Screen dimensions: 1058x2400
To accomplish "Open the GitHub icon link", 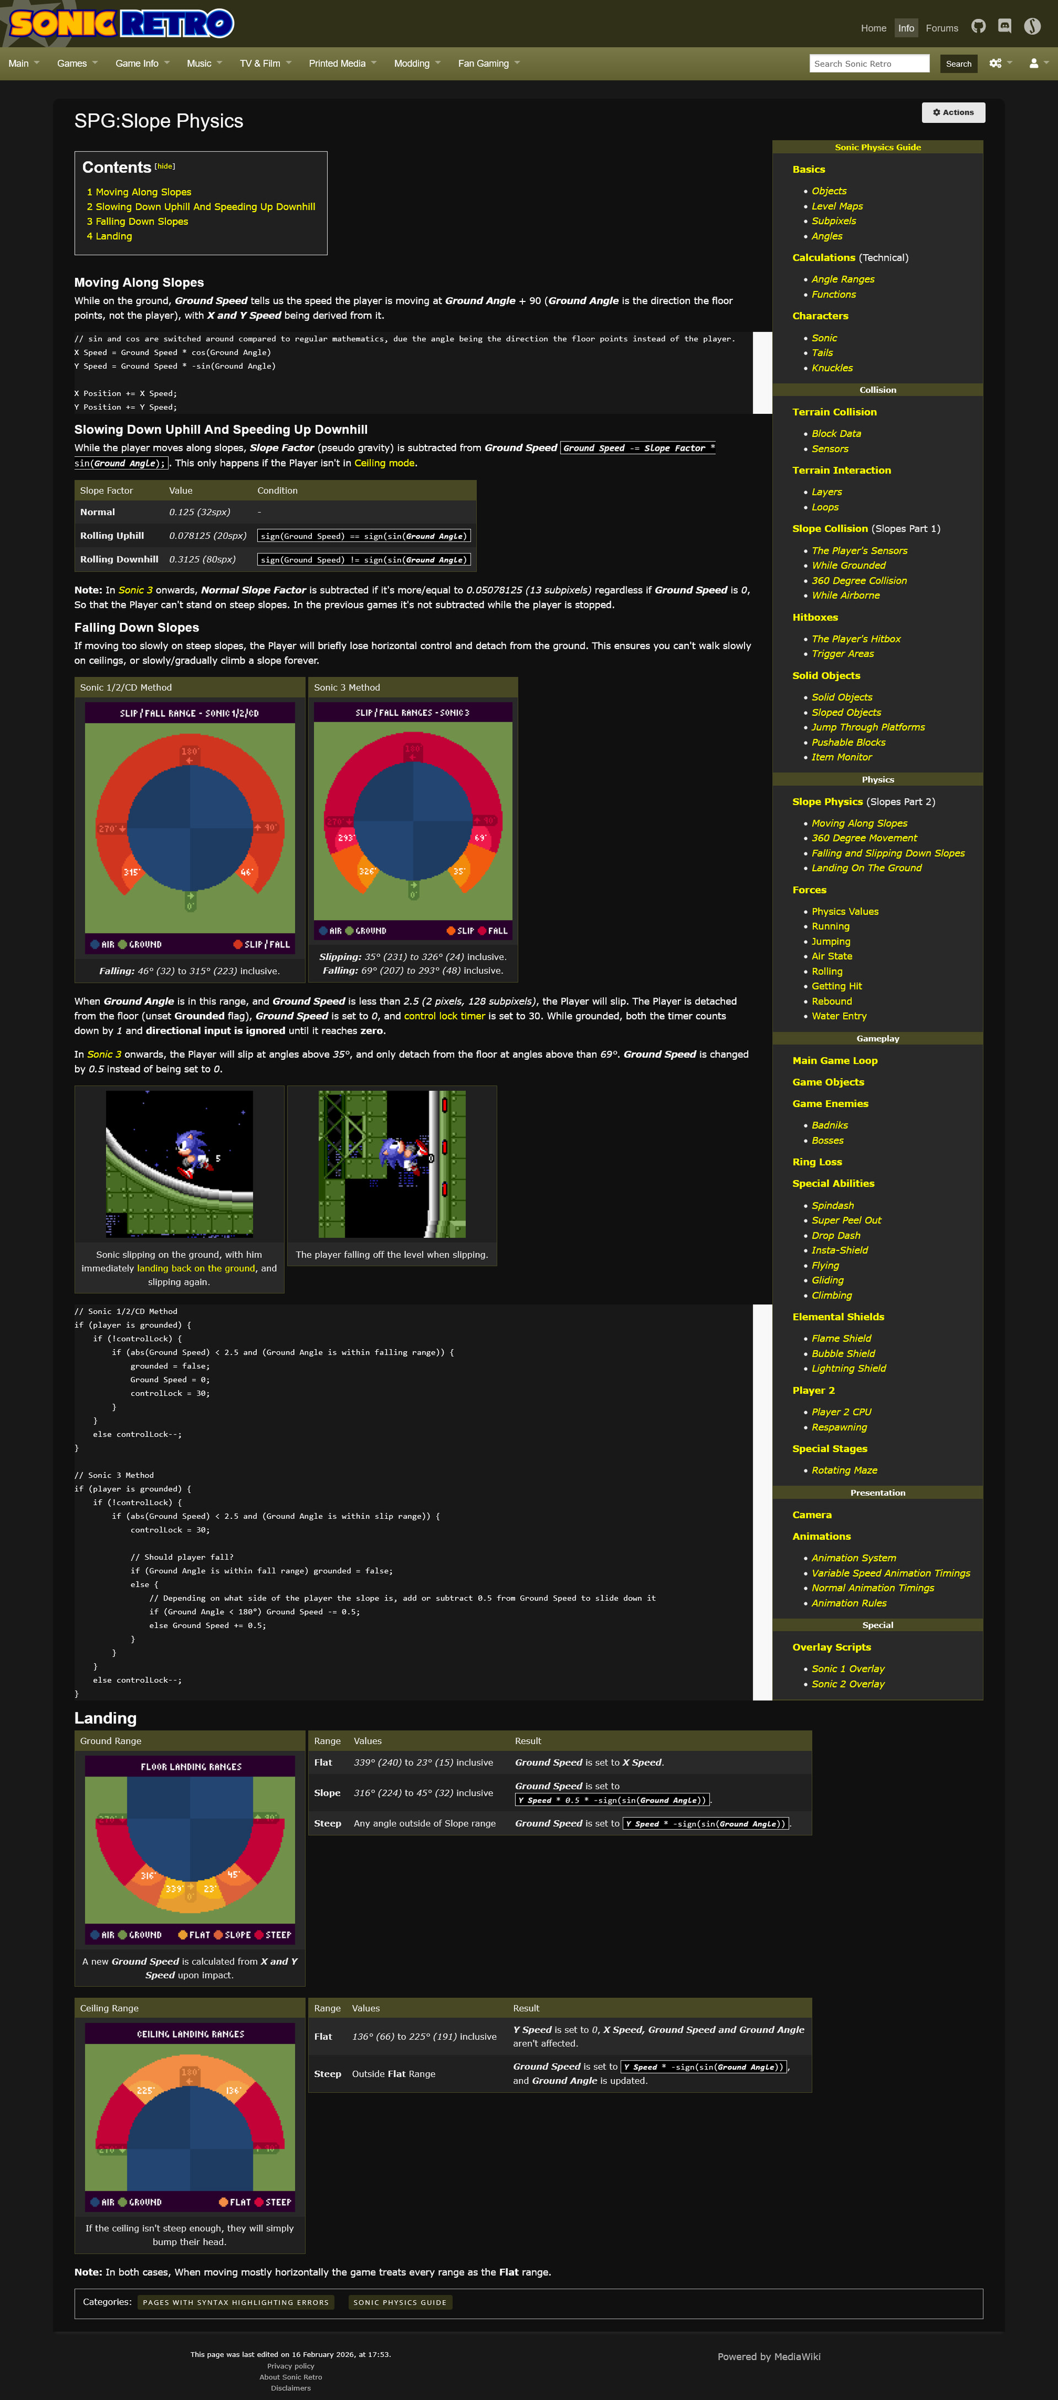I will click(x=978, y=26).
